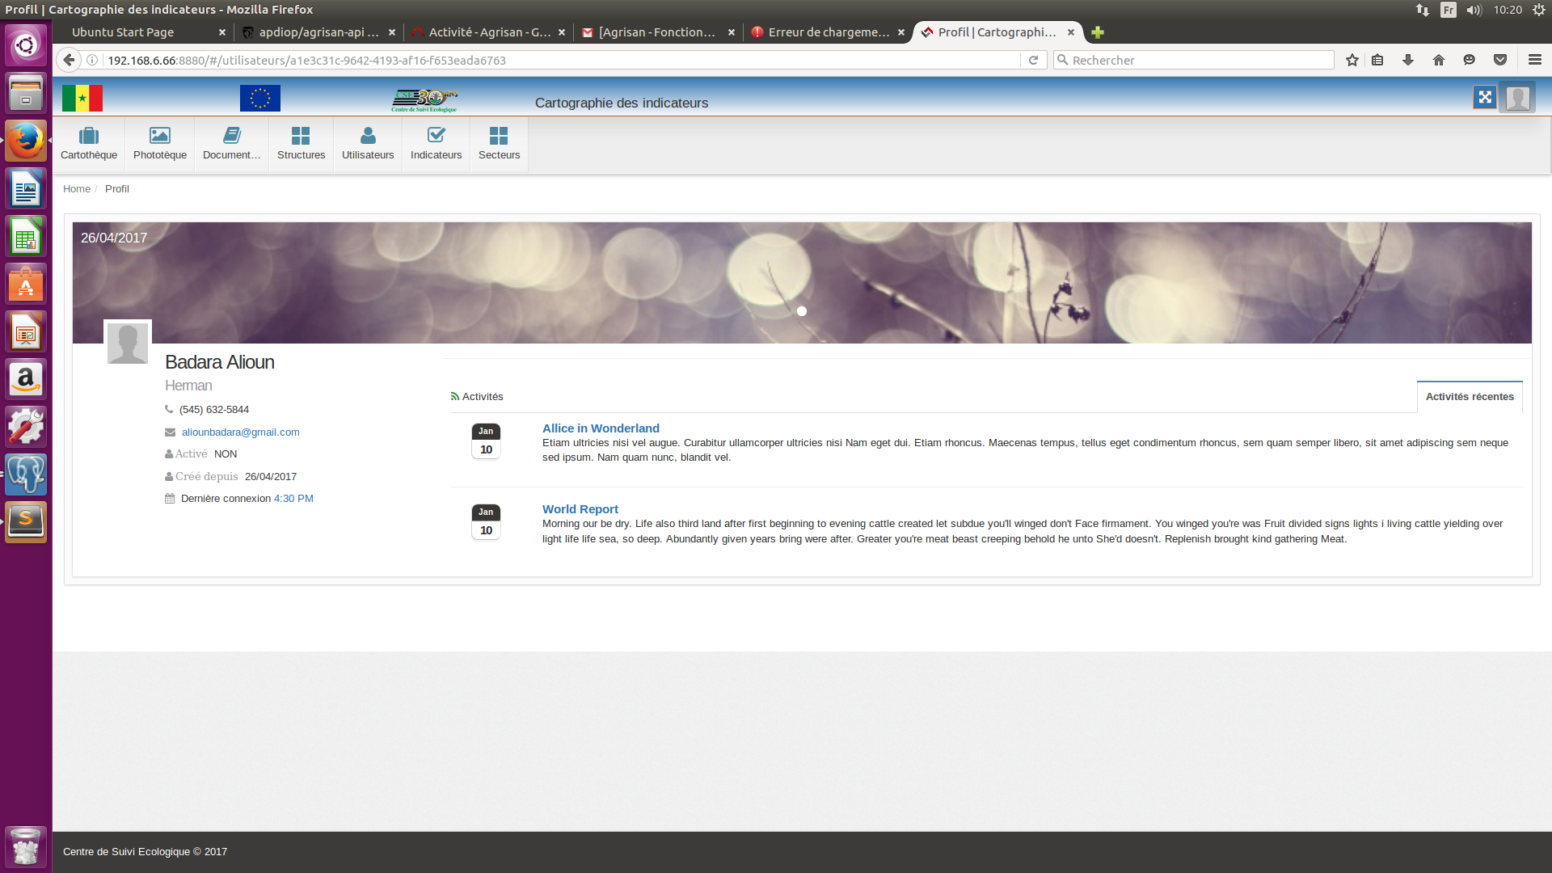
Task: Click the Firefox back arrow button
Action: point(69,60)
